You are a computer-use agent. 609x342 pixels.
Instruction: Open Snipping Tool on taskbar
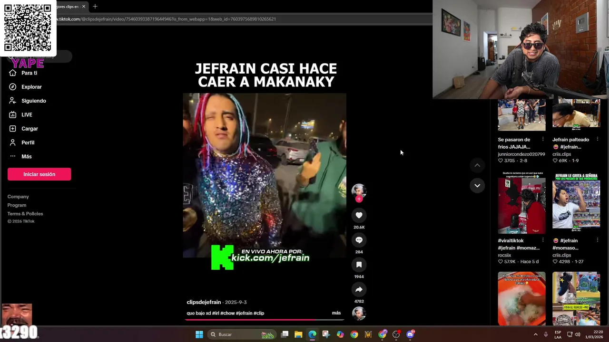coord(326,334)
